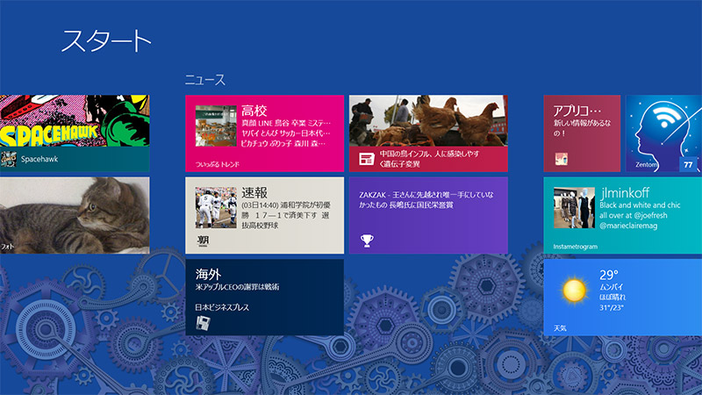The height and width of the screenshot is (395, 702).
Task: Open the cat photo フォト tile
Action: [x=75, y=215]
